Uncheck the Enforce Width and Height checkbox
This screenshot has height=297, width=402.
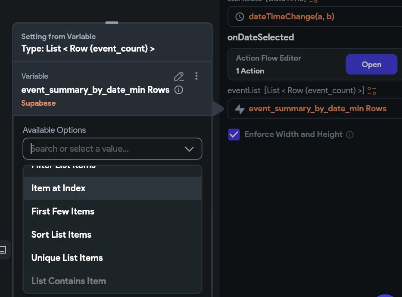pos(234,135)
